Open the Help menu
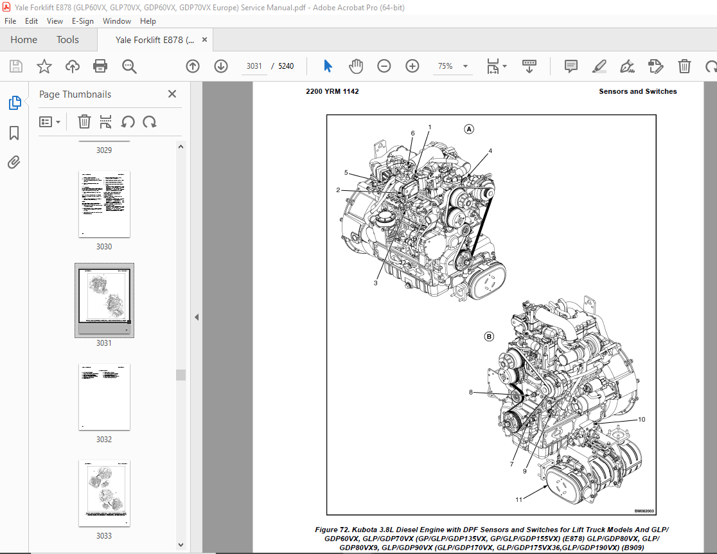Viewport: 717px width, 554px height. coord(148,21)
